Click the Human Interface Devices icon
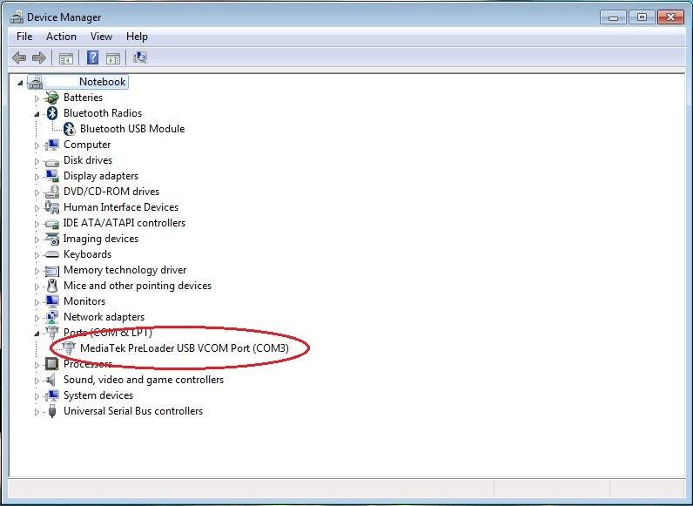This screenshot has width=693, height=506. point(52,207)
